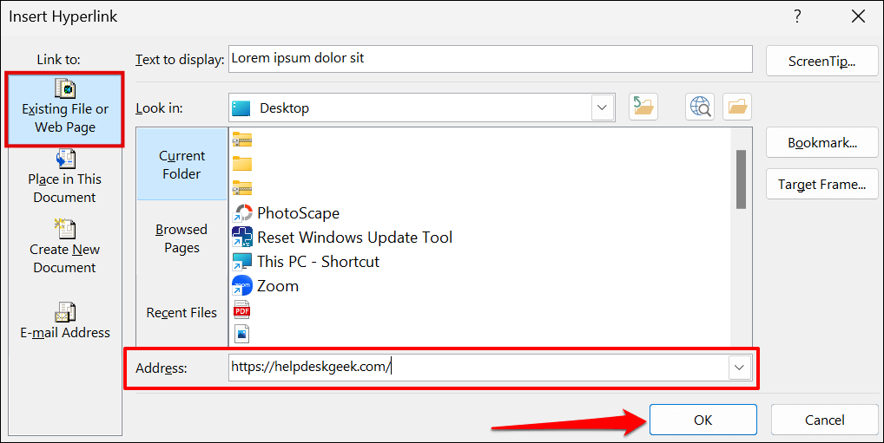Click the Address input field
The width and height of the screenshot is (884, 443).
(478, 368)
